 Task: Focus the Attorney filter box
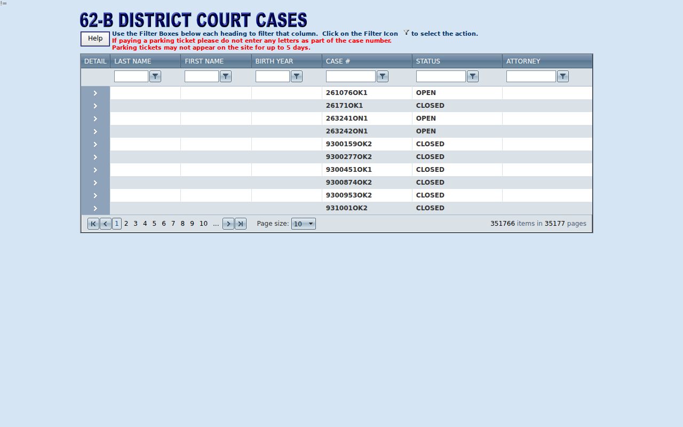click(531, 76)
